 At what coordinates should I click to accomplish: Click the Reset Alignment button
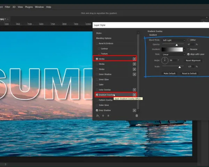[x=193, y=61]
